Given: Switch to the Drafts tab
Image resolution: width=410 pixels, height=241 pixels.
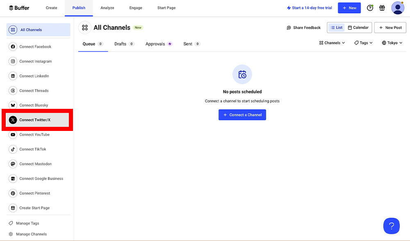Looking at the screenshot, I should [125, 44].
